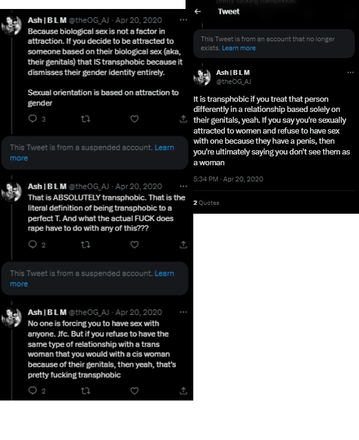Screen dimensions: 359x440
Task: View the 2 Quotes of this tweet
Action: [x=206, y=203]
